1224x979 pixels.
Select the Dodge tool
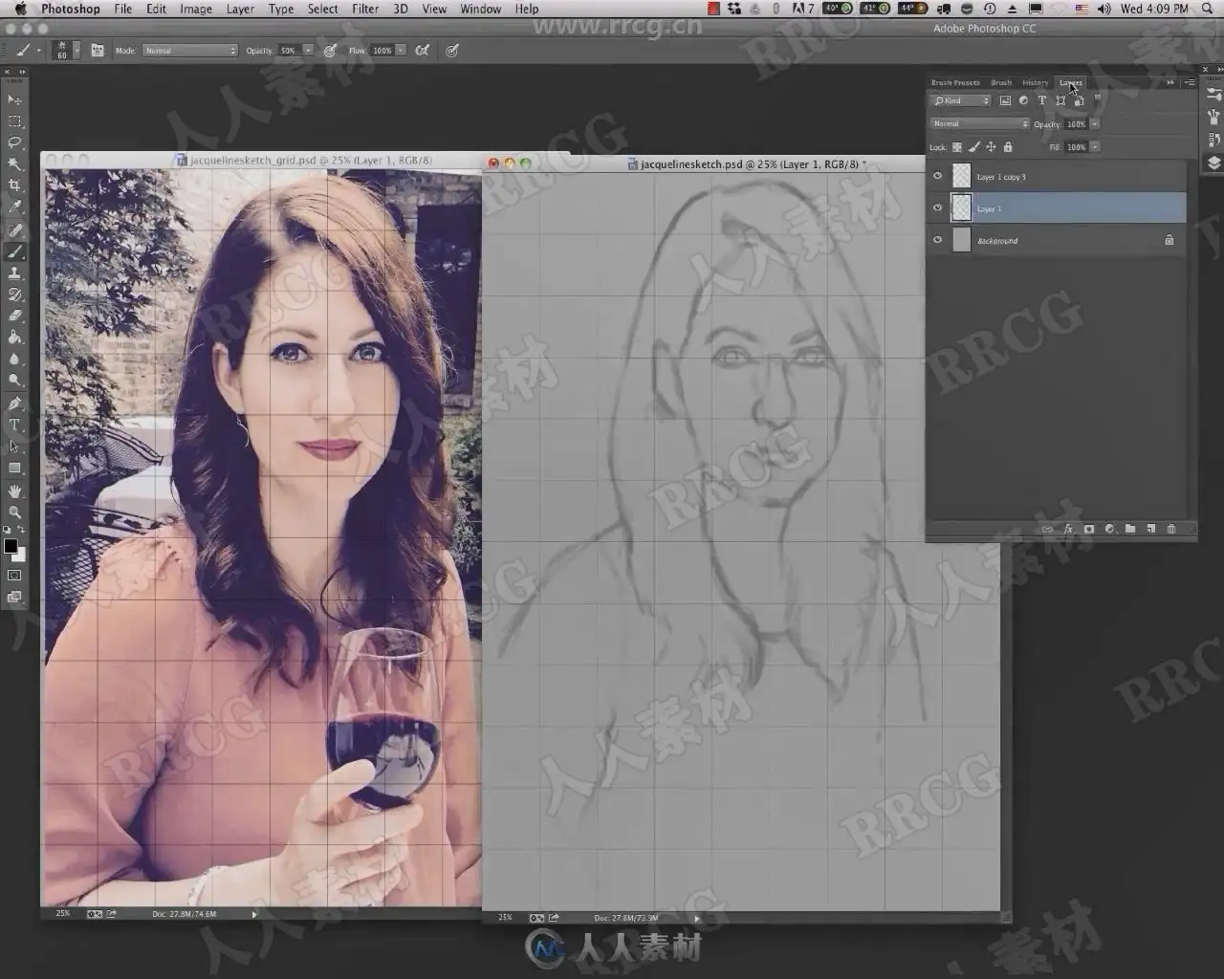click(x=14, y=380)
